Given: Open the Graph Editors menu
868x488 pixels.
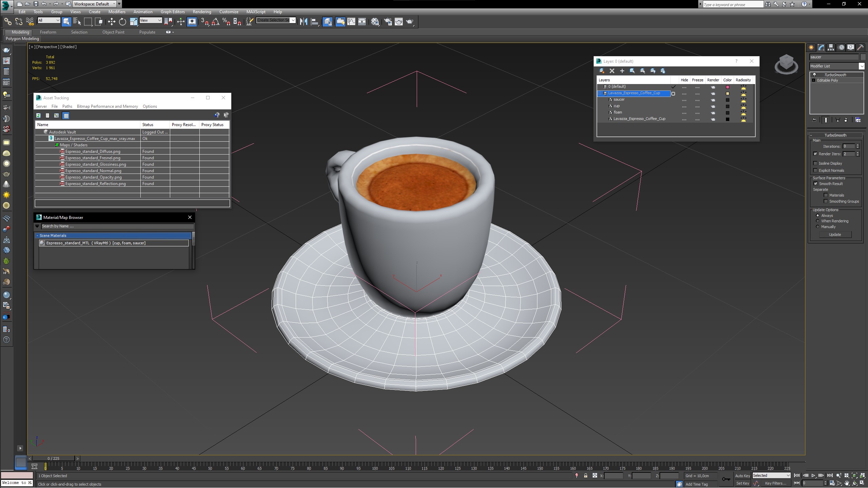Looking at the screenshot, I should tap(173, 12).
